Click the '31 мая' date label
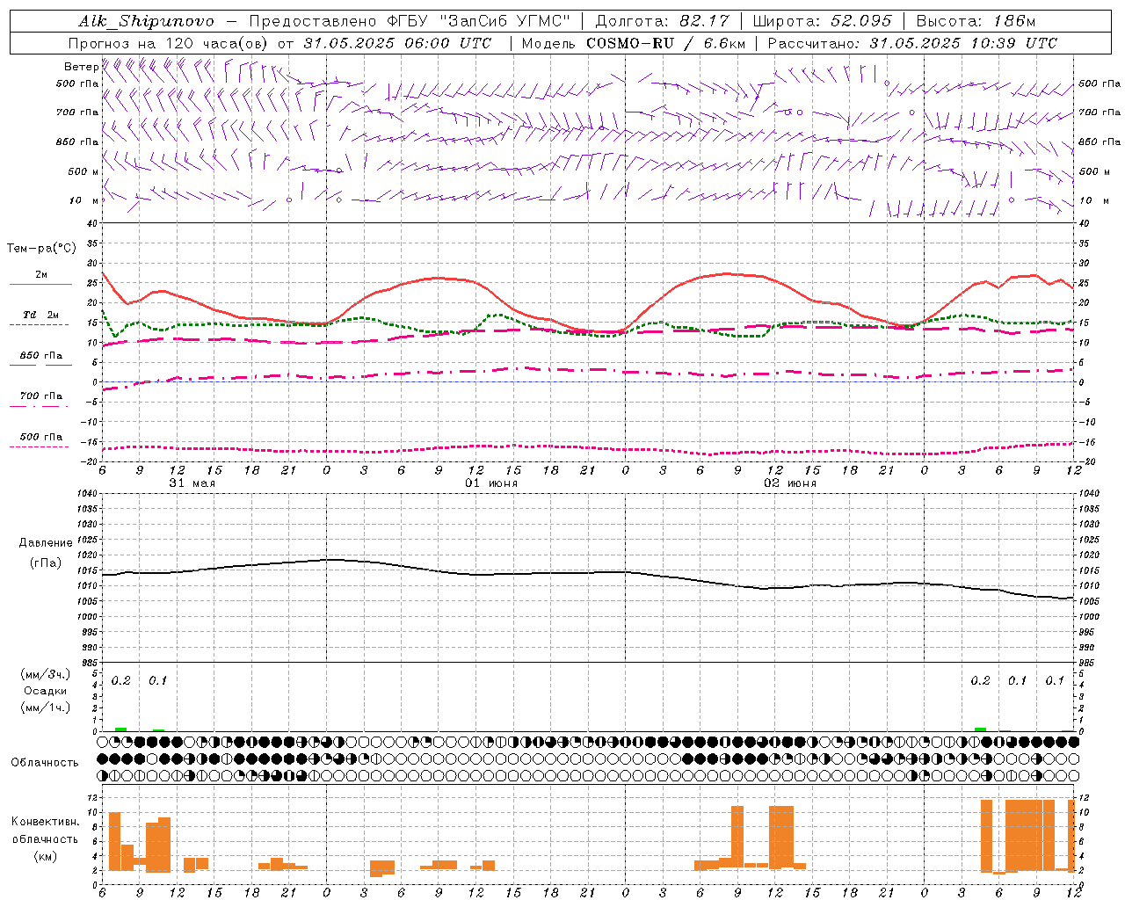Screen dimensions: 1125x900 [x=192, y=483]
